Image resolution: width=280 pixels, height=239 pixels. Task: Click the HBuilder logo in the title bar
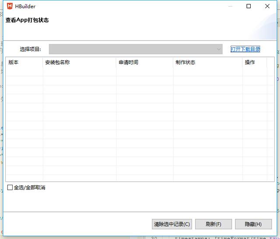click(9, 6)
